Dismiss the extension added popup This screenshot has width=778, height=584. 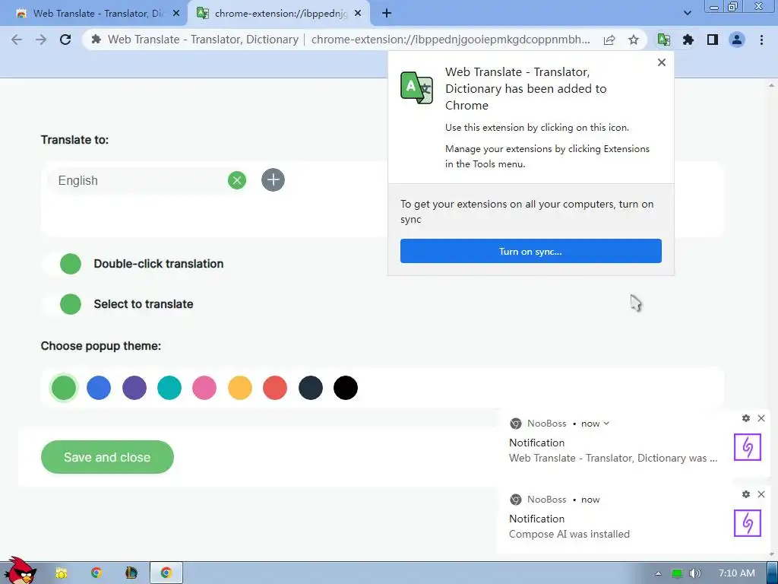click(x=662, y=62)
